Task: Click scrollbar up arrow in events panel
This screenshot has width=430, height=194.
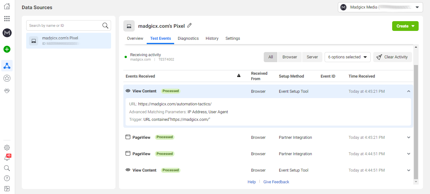Action: click(416, 47)
